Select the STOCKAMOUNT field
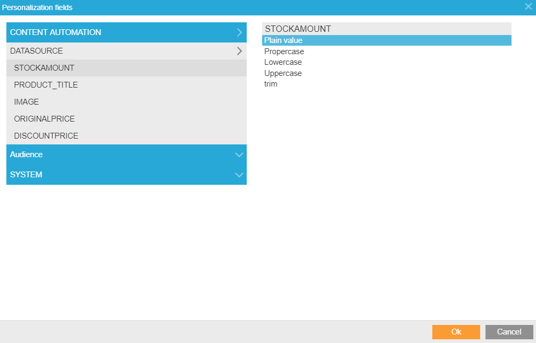536x343 pixels. pos(44,68)
